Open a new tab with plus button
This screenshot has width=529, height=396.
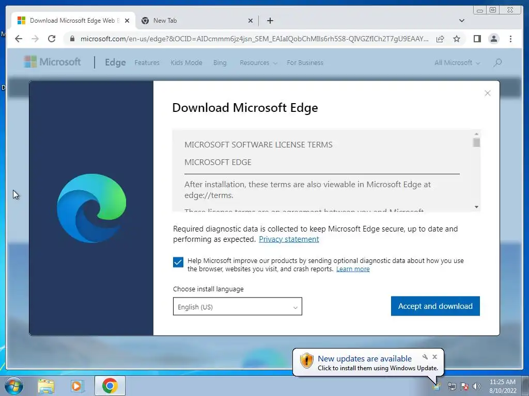pos(270,21)
